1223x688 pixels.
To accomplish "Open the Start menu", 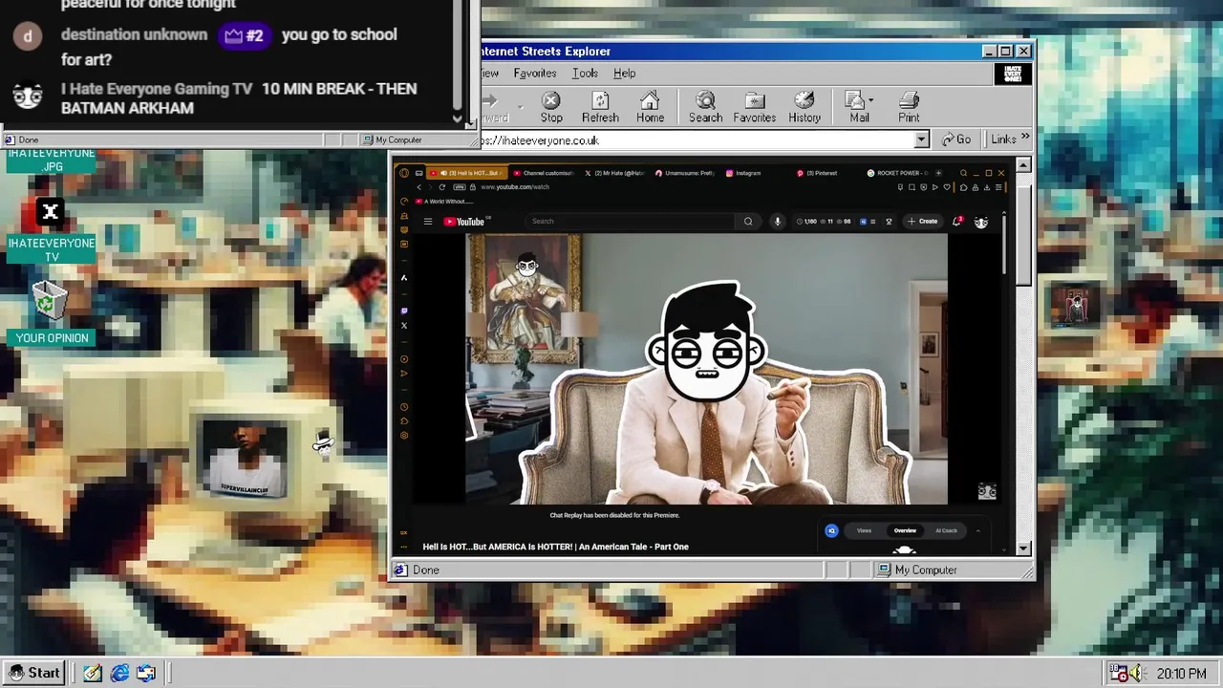I will pyautogui.click(x=34, y=673).
